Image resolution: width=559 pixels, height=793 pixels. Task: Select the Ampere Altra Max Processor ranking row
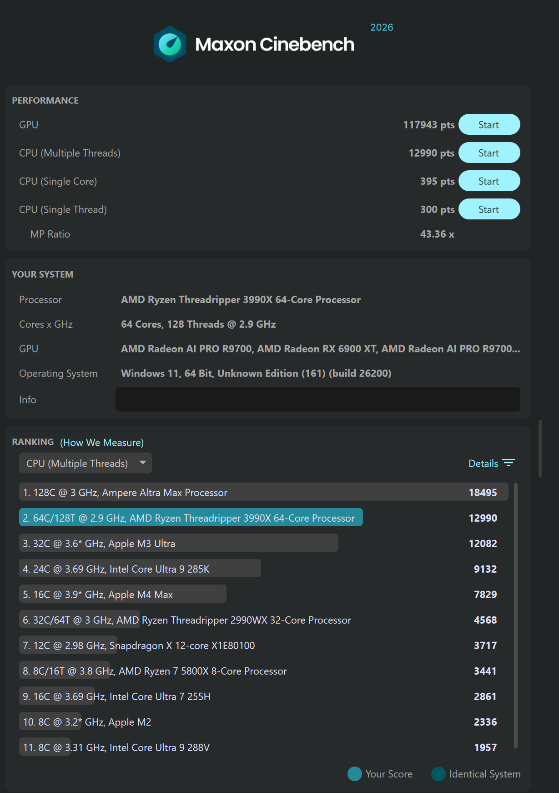[264, 492]
